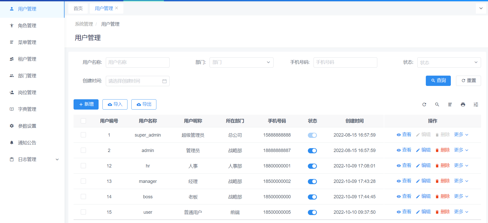This screenshot has height=223, width=488.
Task: Check the box for super_admin row
Action: tap(83, 135)
